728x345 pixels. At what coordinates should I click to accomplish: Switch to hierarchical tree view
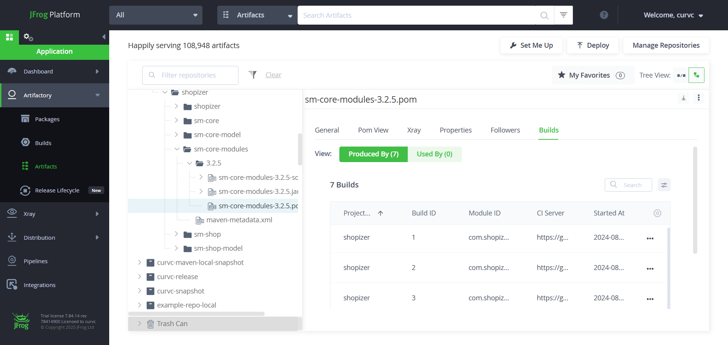pyautogui.click(x=697, y=75)
